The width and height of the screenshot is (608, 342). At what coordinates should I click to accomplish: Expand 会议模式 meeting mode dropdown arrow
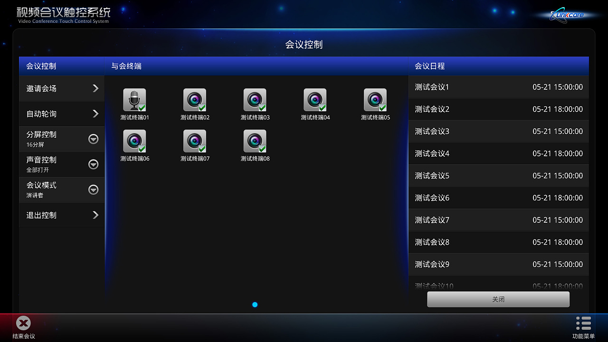94,190
